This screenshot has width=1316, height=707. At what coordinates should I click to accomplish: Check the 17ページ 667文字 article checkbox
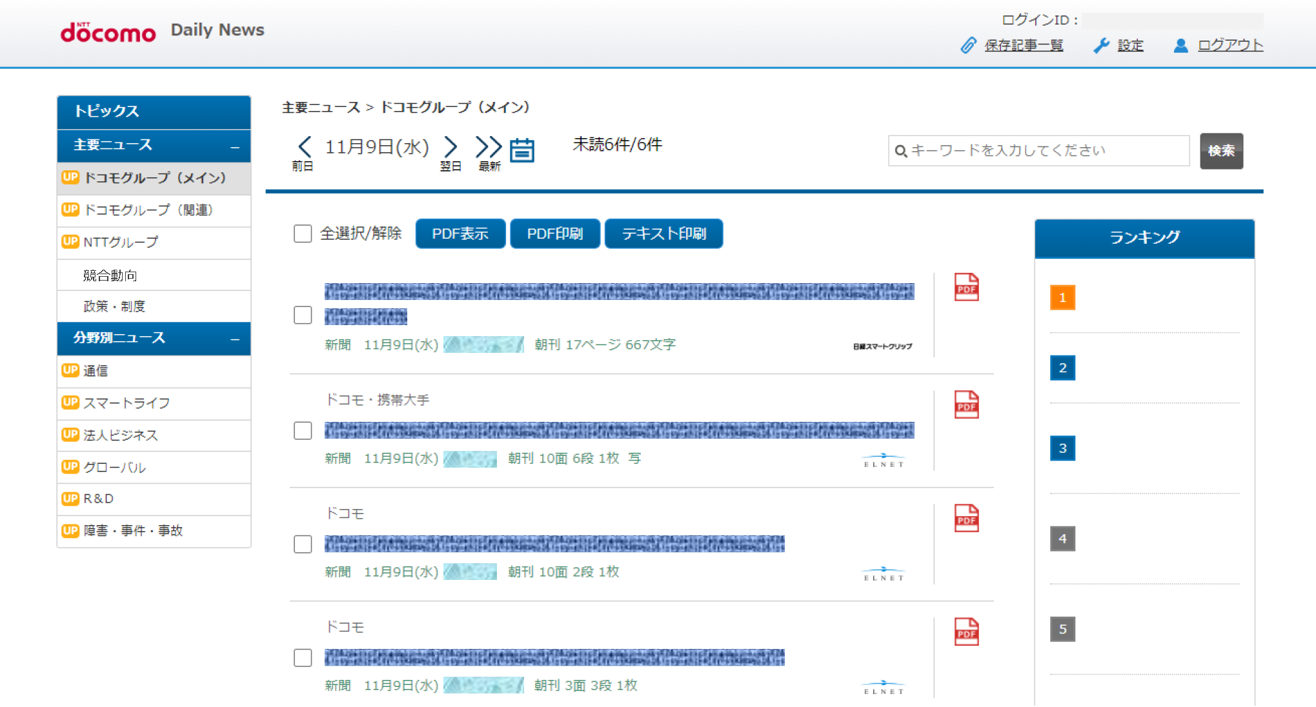(303, 315)
